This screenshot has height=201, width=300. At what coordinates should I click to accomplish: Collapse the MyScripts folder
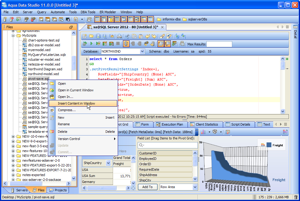tap(13, 35)
